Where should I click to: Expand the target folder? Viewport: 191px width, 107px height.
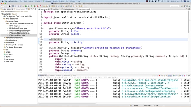click(3, 52)
